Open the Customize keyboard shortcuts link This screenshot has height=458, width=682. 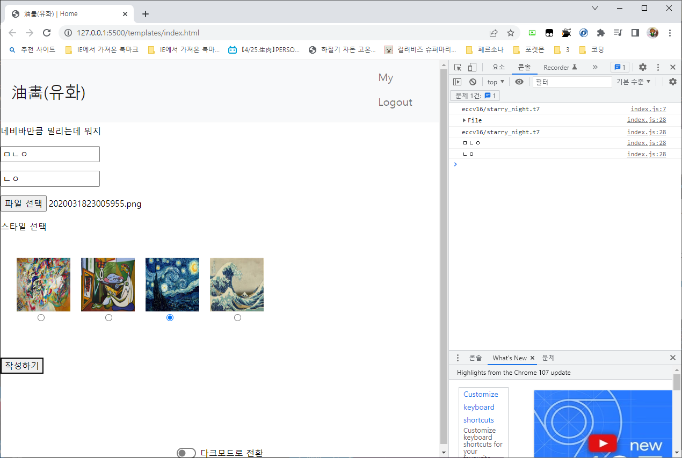pos(480,407)
